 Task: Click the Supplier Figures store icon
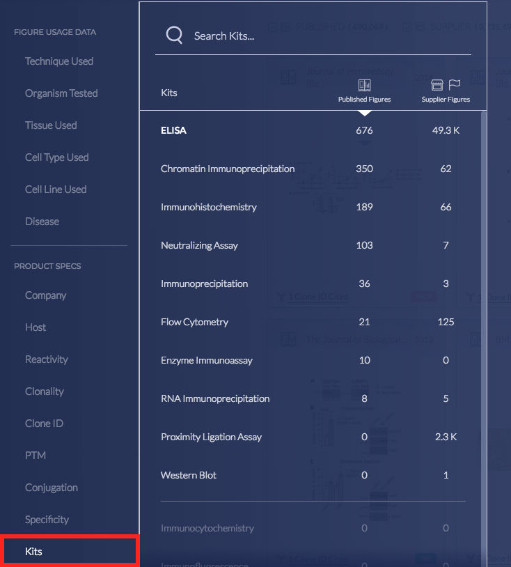(437, 85)
